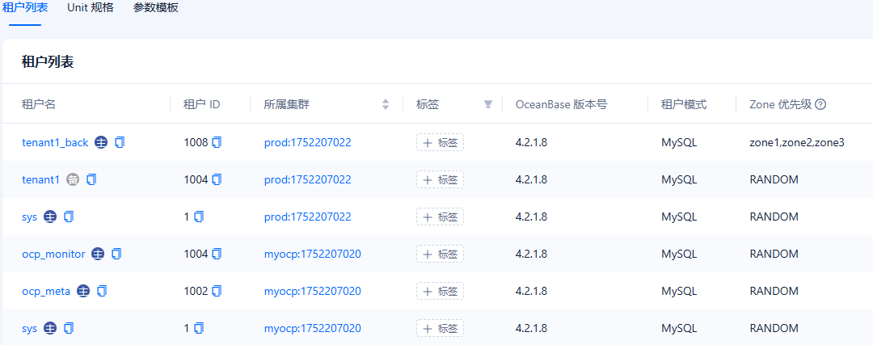The width and height of the screenshot is (873, 345).
Task: Open cluster myocp:1752207020 in myocp sys row
Action: click(312, 328)
